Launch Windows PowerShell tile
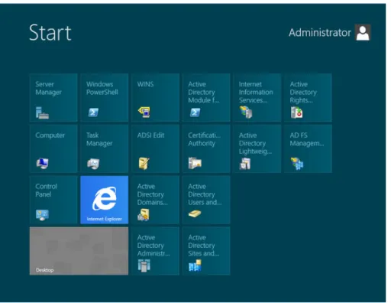 [105, 97]
